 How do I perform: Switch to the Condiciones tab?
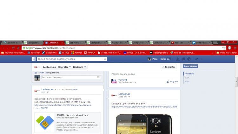point(201,43)
